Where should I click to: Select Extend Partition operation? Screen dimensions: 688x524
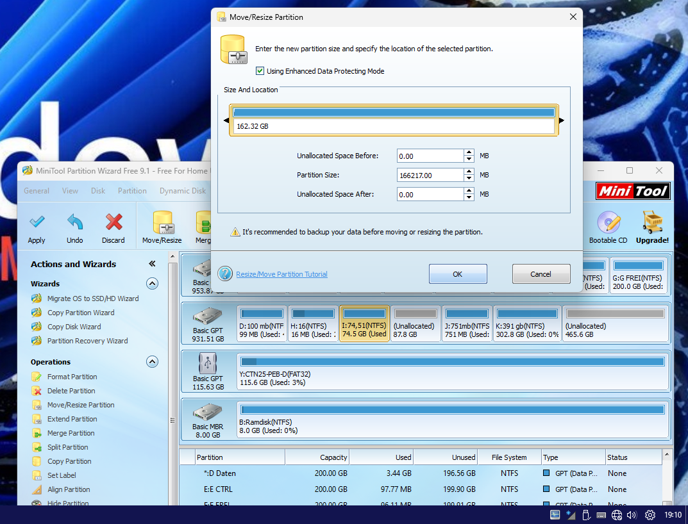(x=72, y=419)
